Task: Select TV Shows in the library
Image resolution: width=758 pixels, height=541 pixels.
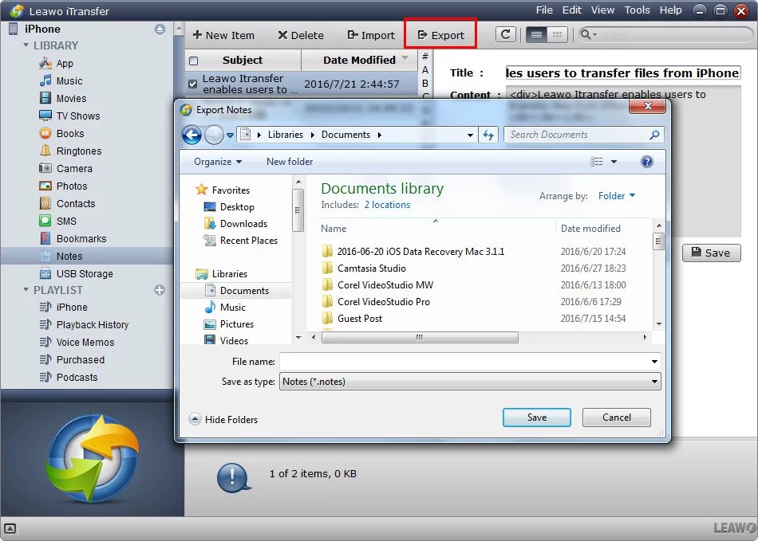Action: [78, 116]
